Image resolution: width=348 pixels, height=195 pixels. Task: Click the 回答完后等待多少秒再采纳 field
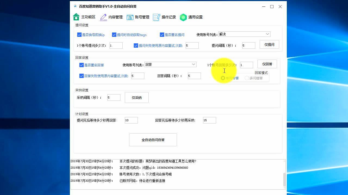tap(210, 120)
